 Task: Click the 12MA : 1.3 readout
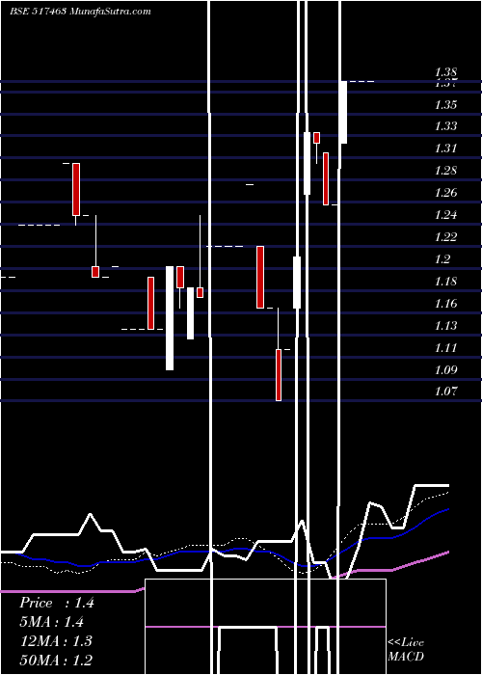[x=56, y=641]
